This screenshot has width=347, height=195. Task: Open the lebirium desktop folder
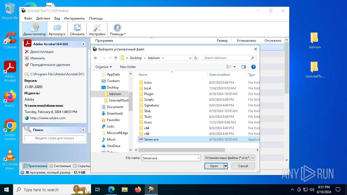pyautogui.click(x=315, y=41)
